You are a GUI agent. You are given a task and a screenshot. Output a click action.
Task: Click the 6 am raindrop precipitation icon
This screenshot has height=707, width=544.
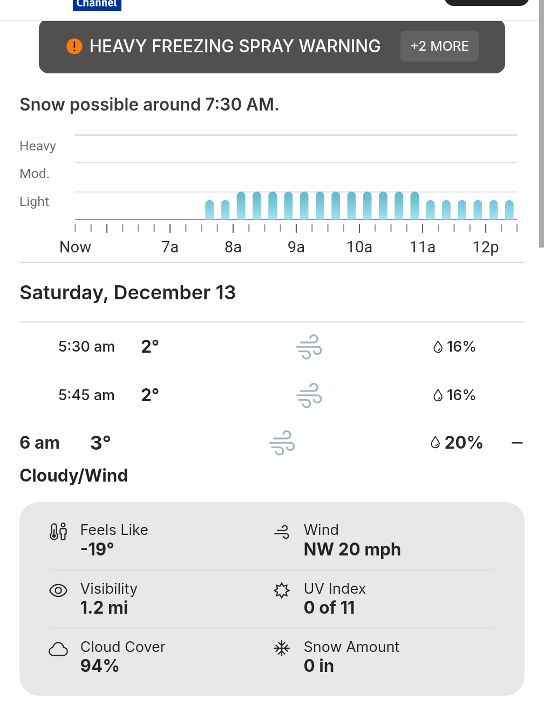click(x=436, y=443)
